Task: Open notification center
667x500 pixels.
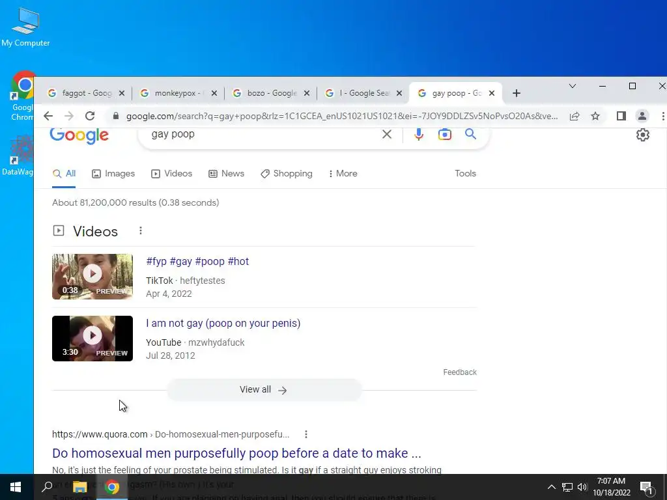Action: click(x=646, y=487)
